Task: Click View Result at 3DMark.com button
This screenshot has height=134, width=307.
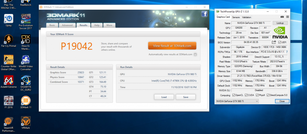Action: pos(172,46)
